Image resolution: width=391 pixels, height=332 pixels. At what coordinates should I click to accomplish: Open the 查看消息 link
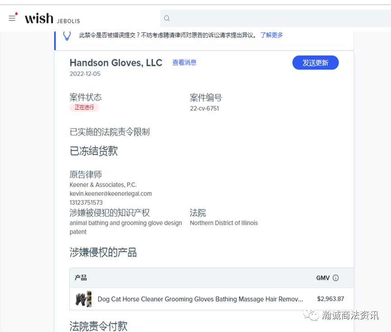click(x=184, y=62)
